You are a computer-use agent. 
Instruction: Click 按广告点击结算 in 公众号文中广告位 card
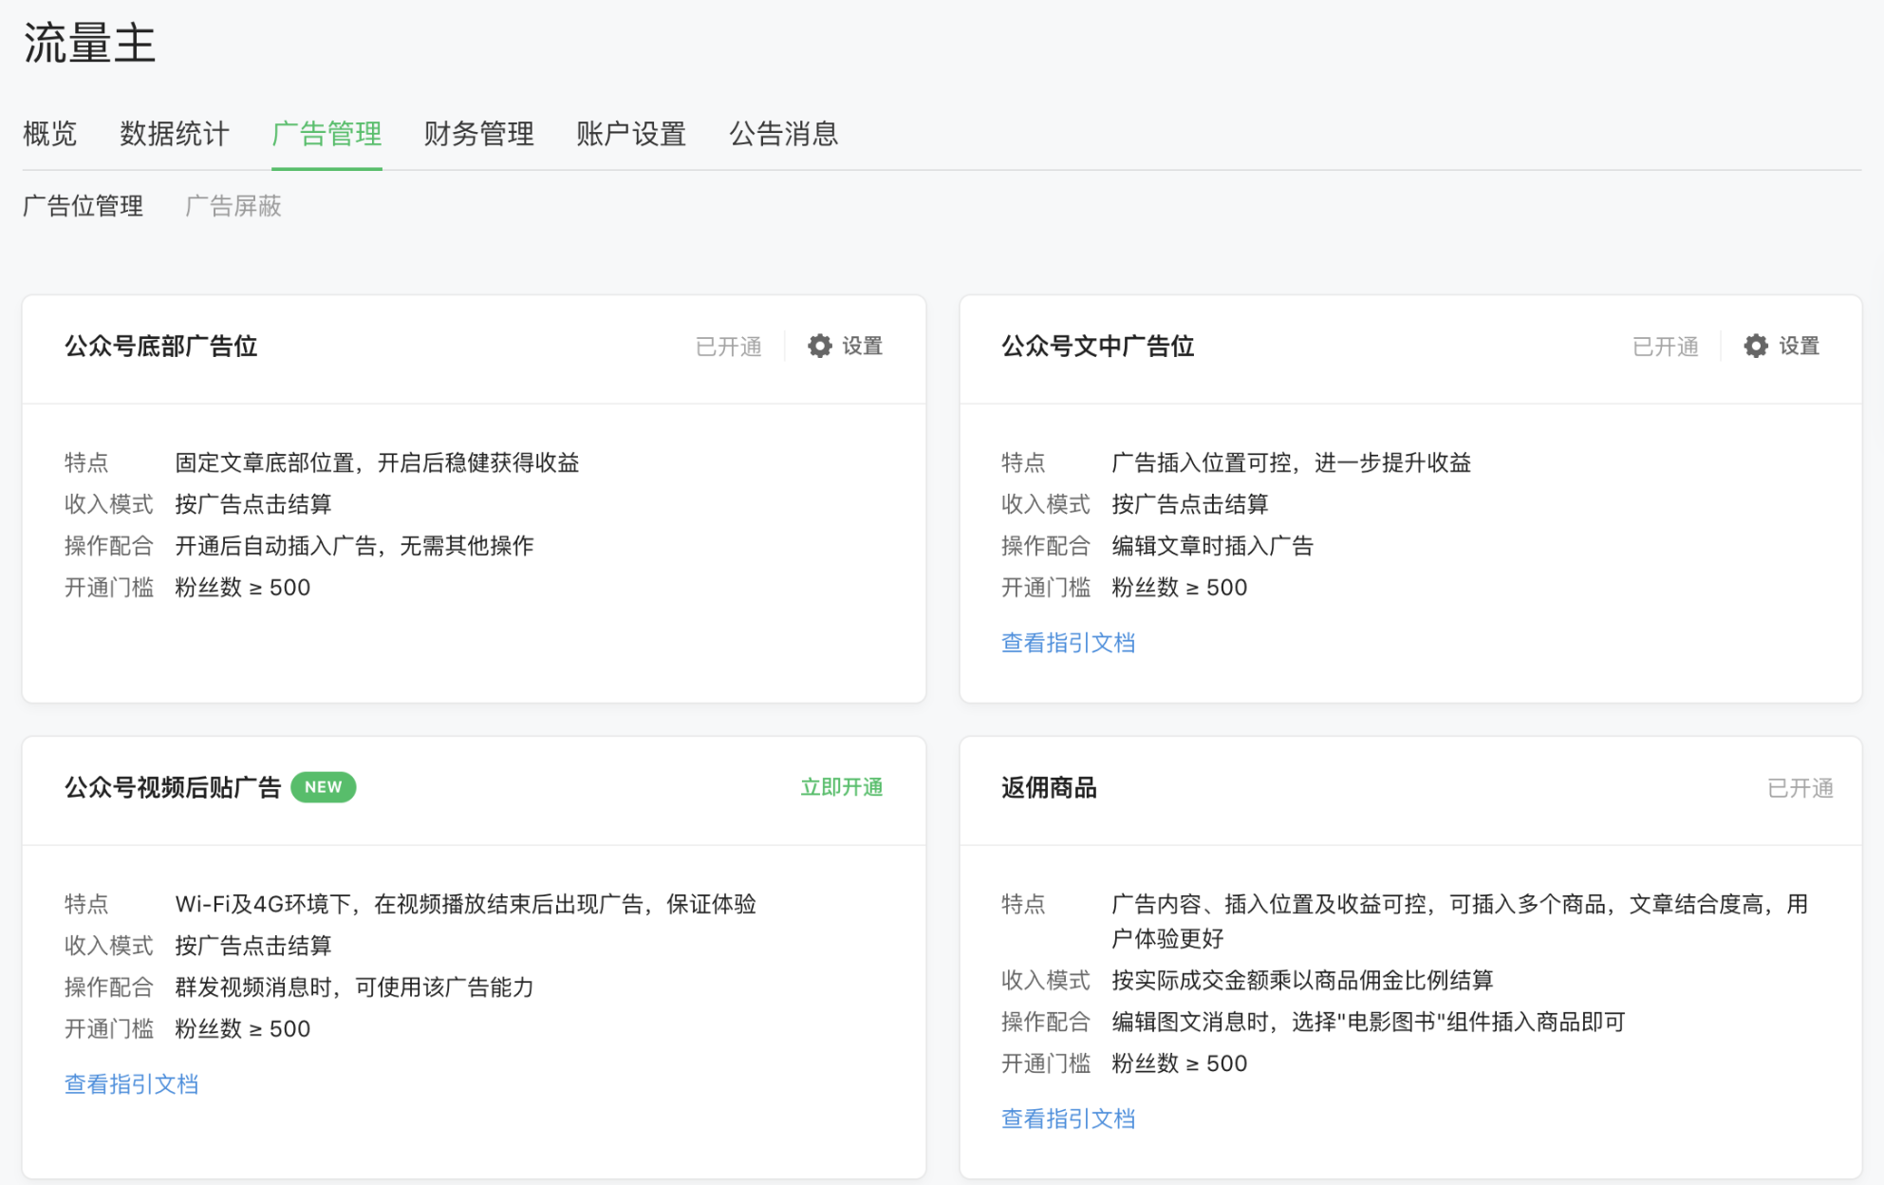click(x=1189, y=504)
